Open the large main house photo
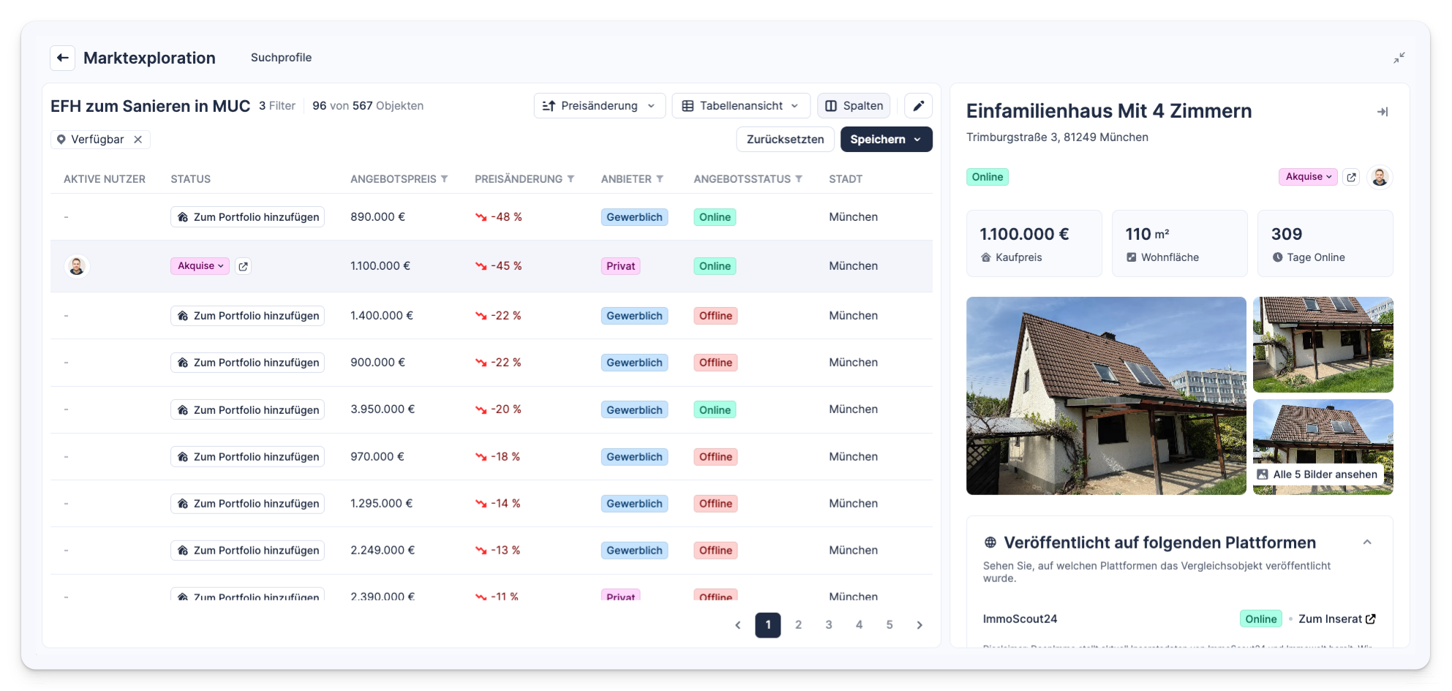Screen dimensions: 1452x691 [x=1106, y=396]
